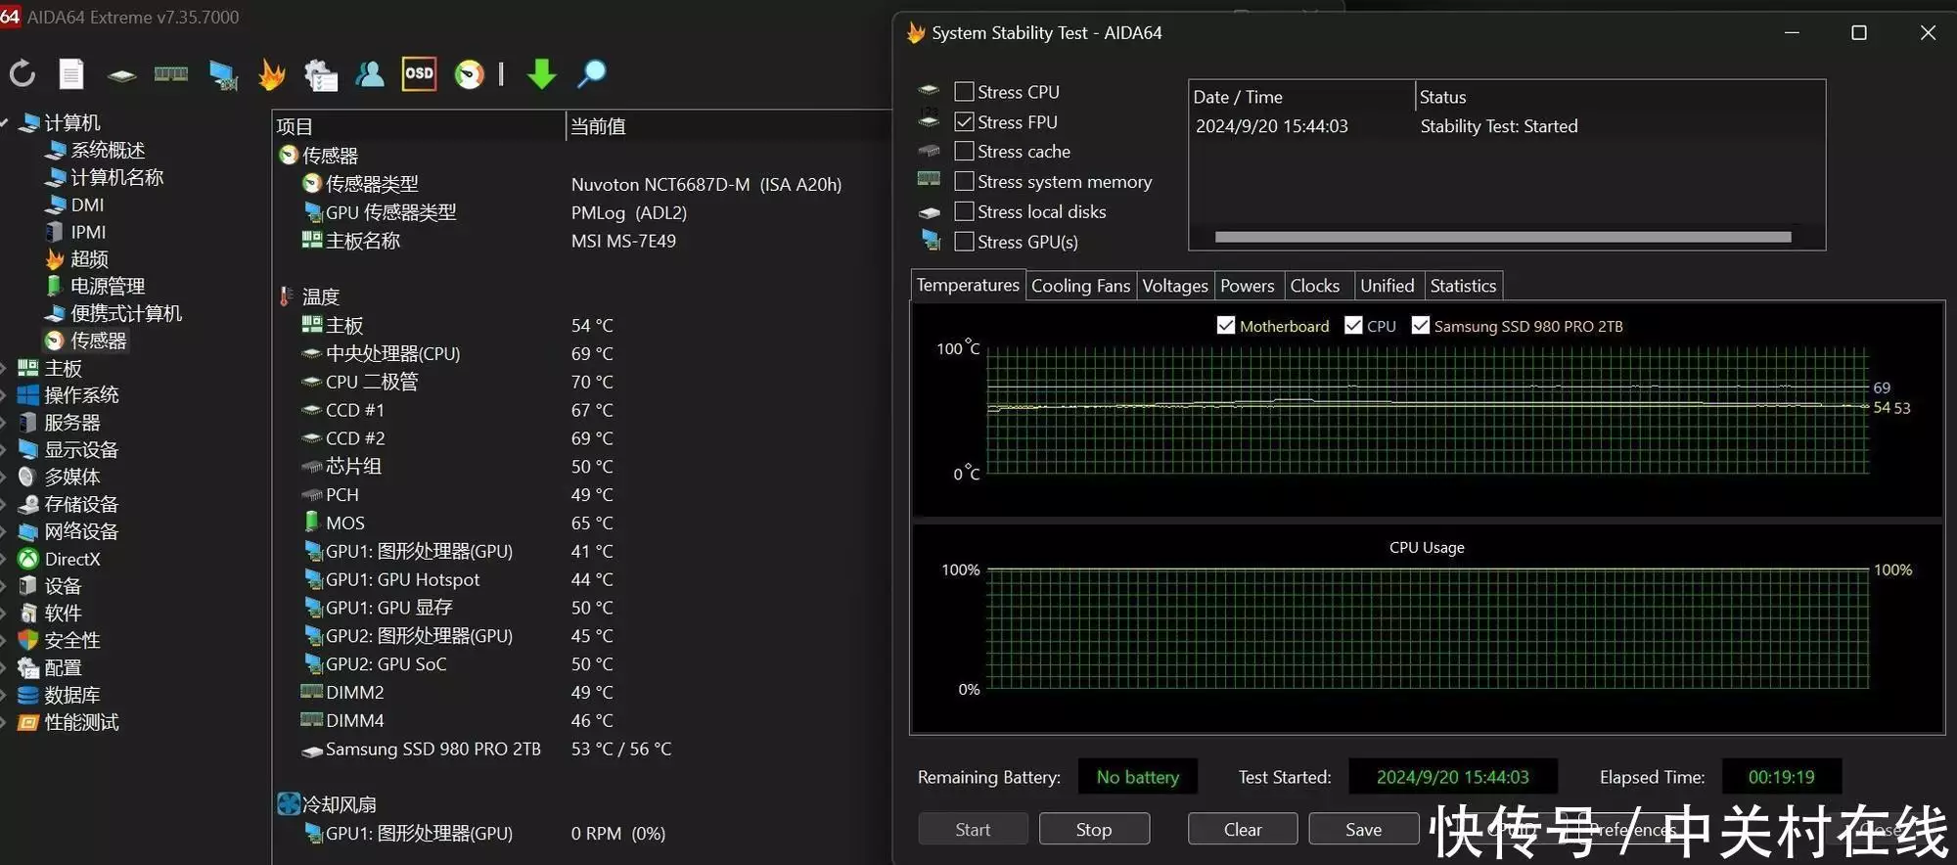Open the report wizard clipboard icon

[x=321, y=74]
